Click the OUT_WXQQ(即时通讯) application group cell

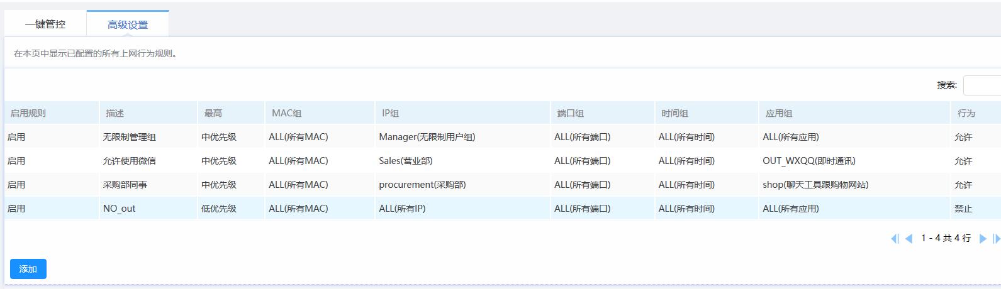(x=809, y=161)
